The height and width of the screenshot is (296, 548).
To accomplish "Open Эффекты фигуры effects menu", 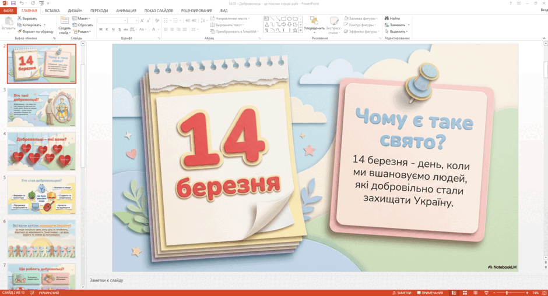I will tap(361, 31).
